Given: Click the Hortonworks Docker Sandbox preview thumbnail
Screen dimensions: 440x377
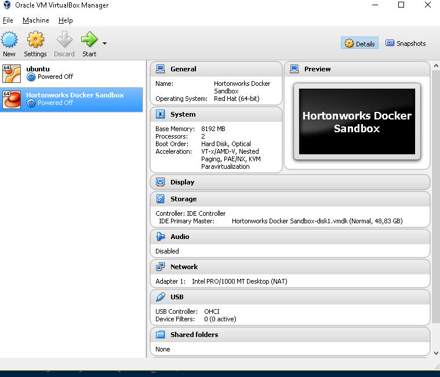Looking at the screenshot, I should [x=357, y=122].
